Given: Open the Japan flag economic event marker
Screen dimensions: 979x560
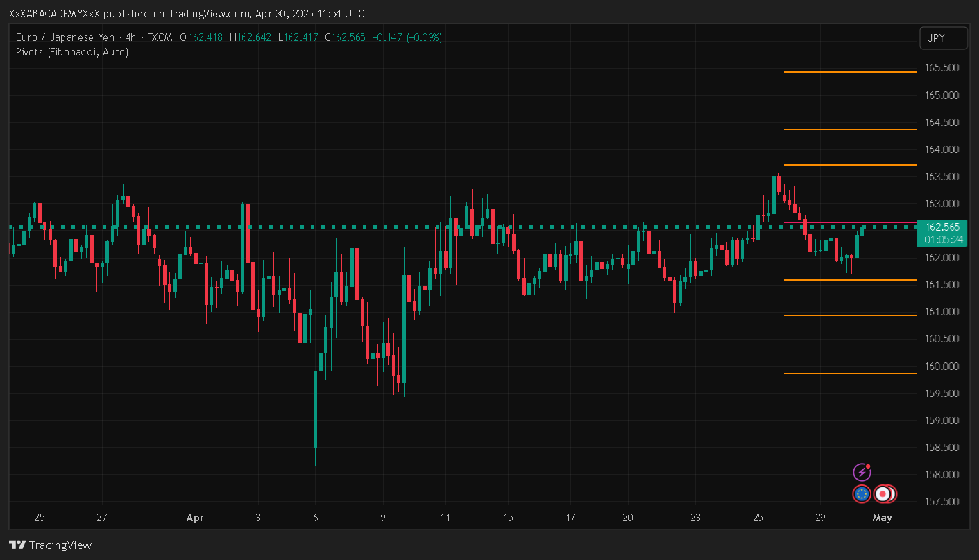Looking at the screenshot, I should (x=883, y=494).
